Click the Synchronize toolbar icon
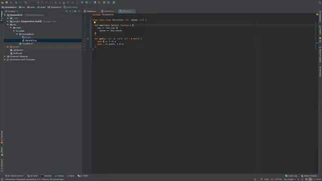Image resolution: width=322 pixels, height=181 pixels. [11, 3]
